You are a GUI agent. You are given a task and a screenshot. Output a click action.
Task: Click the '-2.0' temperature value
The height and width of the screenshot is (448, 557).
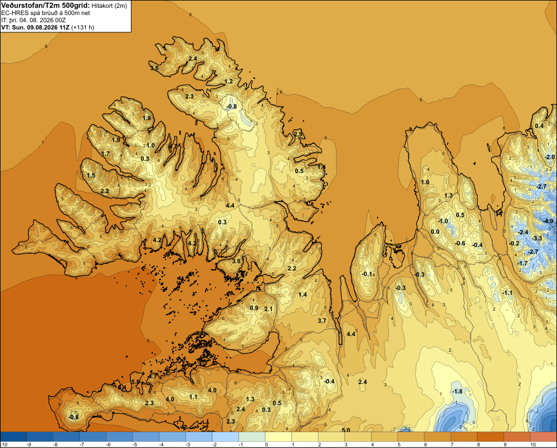[x=550, y=157]
